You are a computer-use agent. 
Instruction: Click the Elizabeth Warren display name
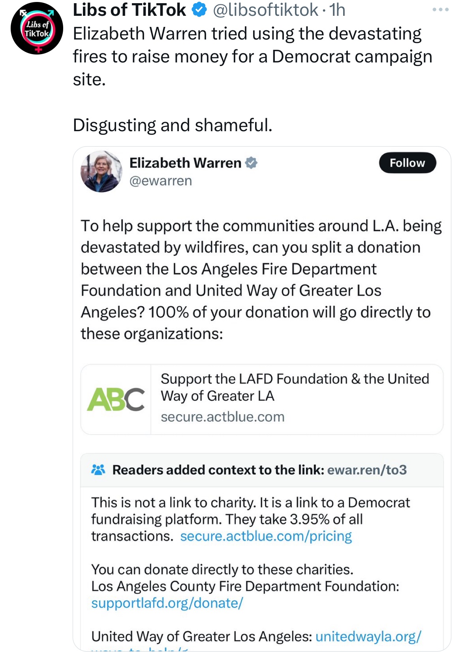[x=185, y=163]
